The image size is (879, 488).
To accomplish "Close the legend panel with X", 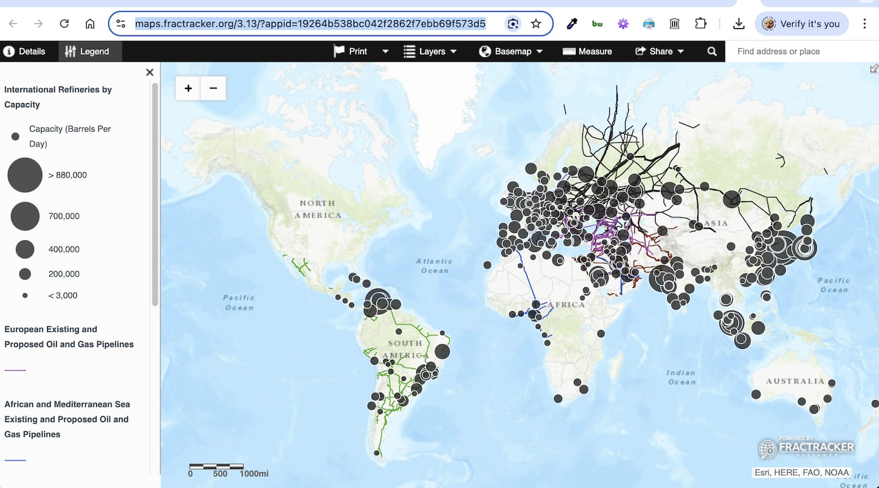I will [150, 73].
